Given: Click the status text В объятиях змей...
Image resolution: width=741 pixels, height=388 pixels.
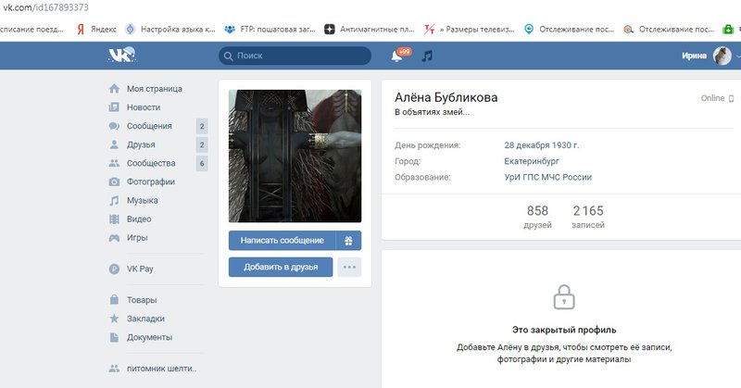Looking at the screenshot, I should coord(432,112).
